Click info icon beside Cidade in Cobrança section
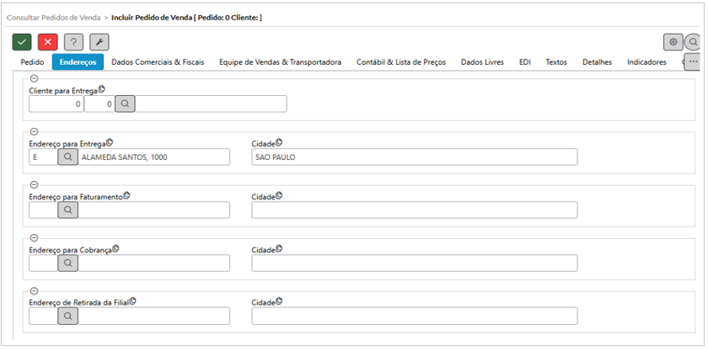Screen dimensions: 708x350 tap(279, 248)
